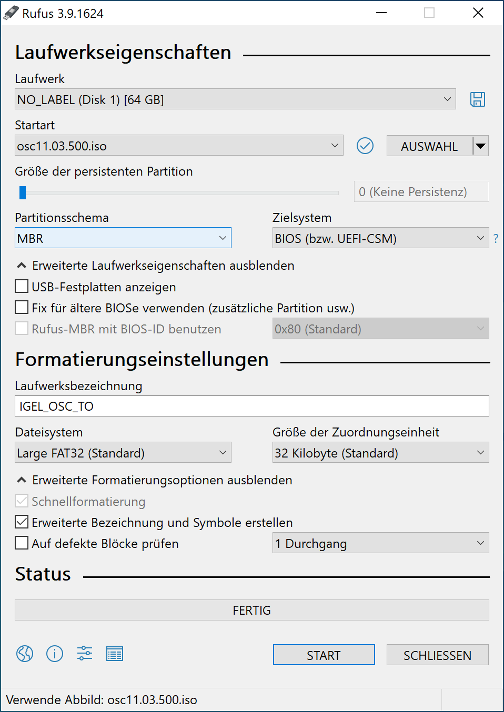Open Zielsystem help via question mark link
Viewport: 504px width, 712px height.
(496, 238)
